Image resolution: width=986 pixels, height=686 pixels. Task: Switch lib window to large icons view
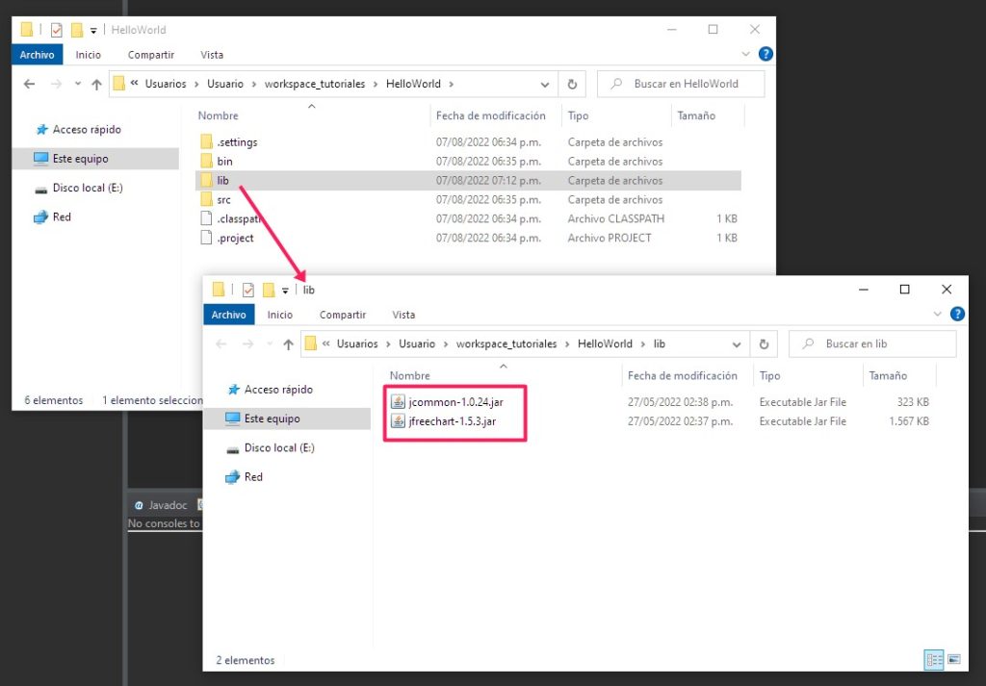pos(954,660)
